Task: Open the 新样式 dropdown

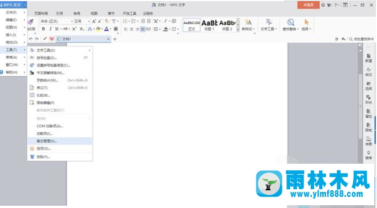Action: pyautogui.click(x=248, y=25)
